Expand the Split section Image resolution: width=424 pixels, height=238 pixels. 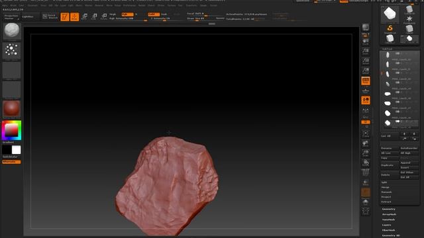384,182
